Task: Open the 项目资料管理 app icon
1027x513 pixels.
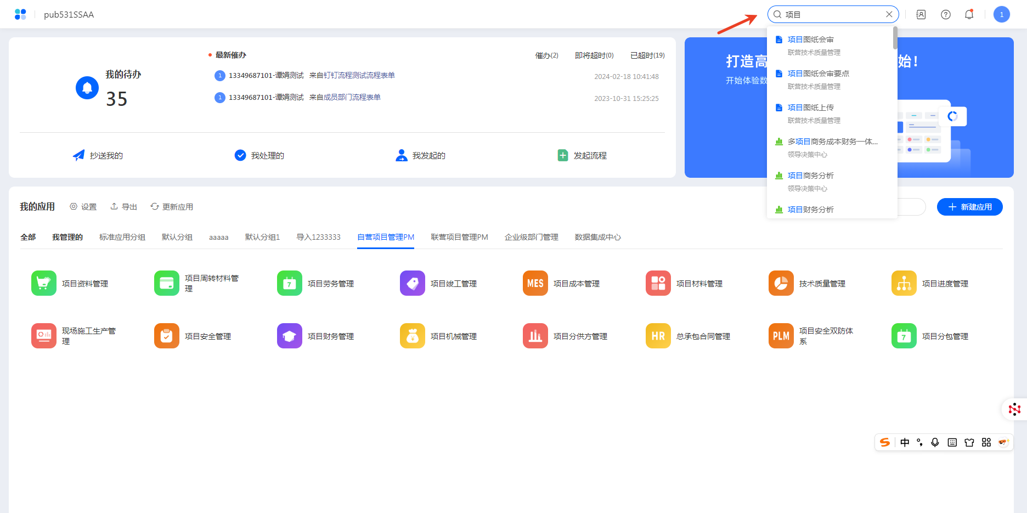Action: [44, 283]
